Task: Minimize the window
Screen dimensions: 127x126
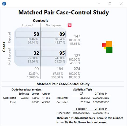Action: pyautogui.click(x=99, y=4)
